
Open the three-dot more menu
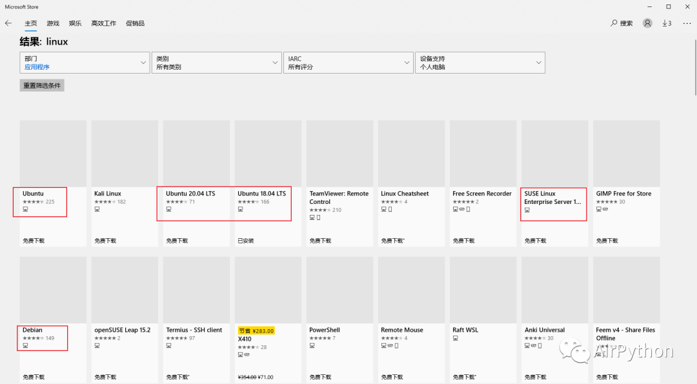pos(687,23)
